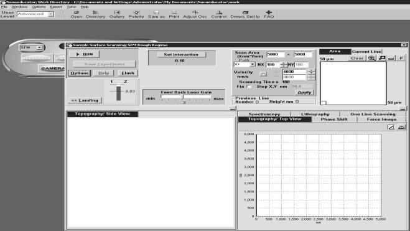Collapse the top panel using left minimize bar

(x=232, y=108)
